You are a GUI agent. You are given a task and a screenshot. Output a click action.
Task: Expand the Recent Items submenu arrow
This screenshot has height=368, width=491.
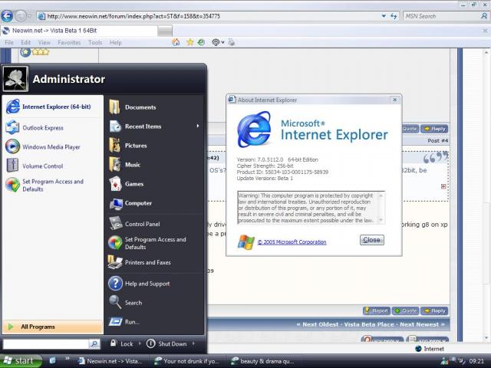(x=198, y=126)
